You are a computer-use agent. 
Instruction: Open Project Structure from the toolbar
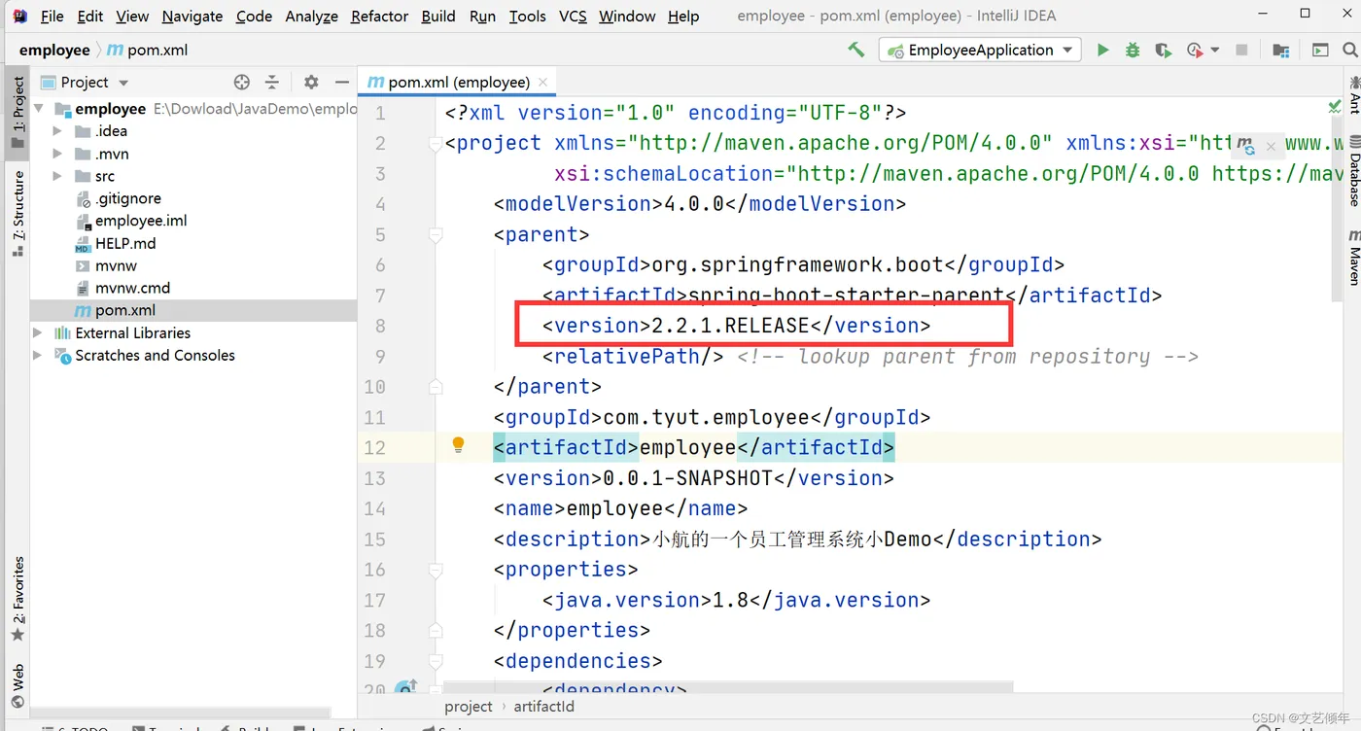[x=1281, y=50]
